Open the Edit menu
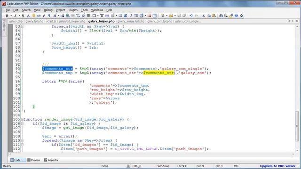Screen dimensions: 301x169 [x=16, y=10]
